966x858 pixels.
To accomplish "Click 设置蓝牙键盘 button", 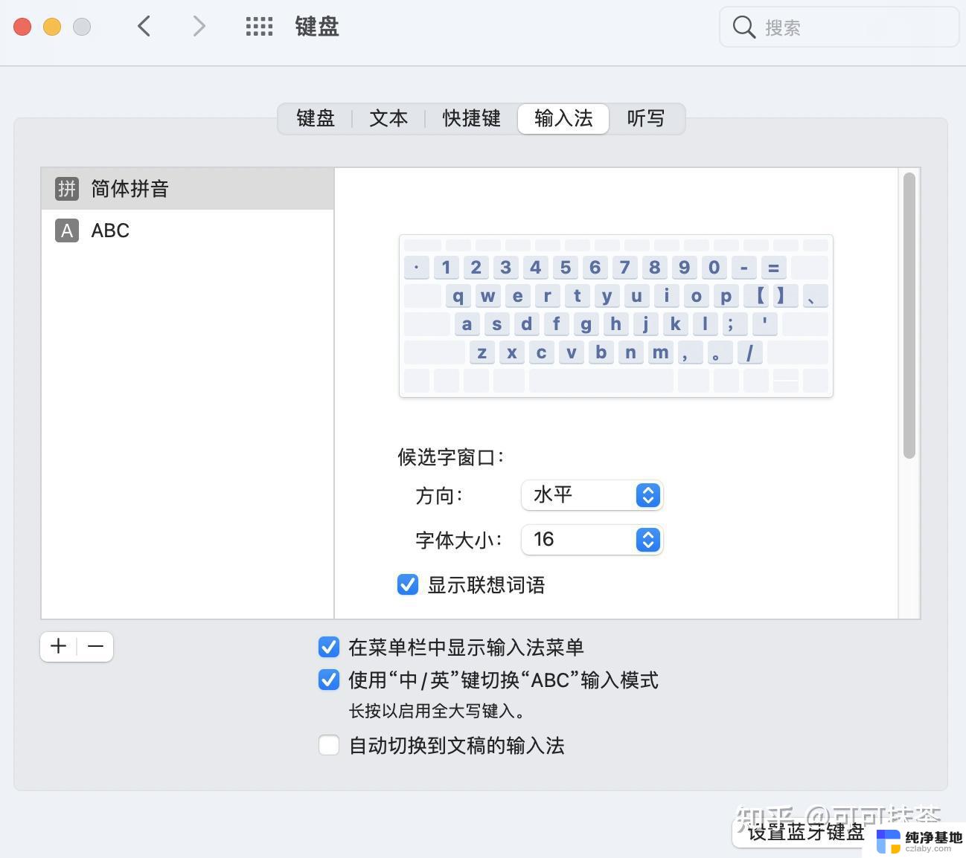I will tap(806, 832).
